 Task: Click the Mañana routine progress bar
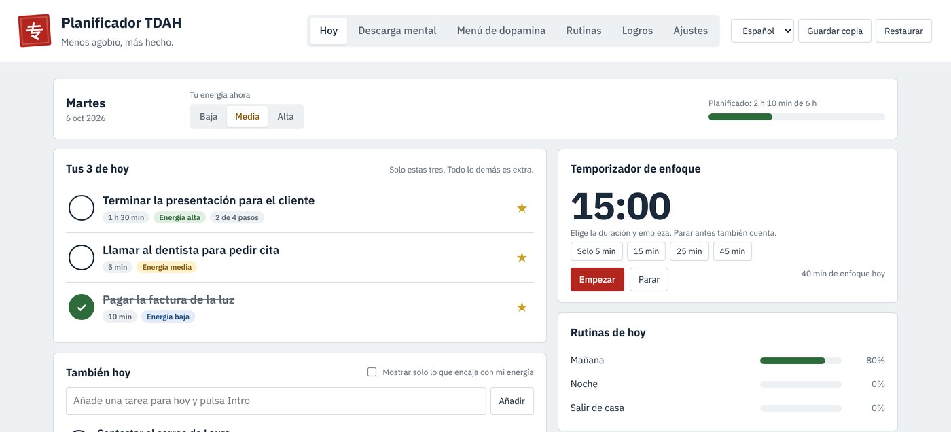pyautogui.click(x=801, y=361)
